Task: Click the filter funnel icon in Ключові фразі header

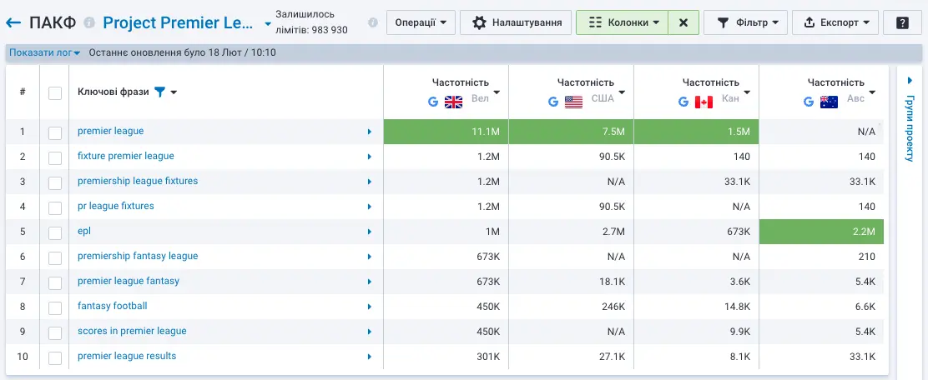Action: point(159,92)
